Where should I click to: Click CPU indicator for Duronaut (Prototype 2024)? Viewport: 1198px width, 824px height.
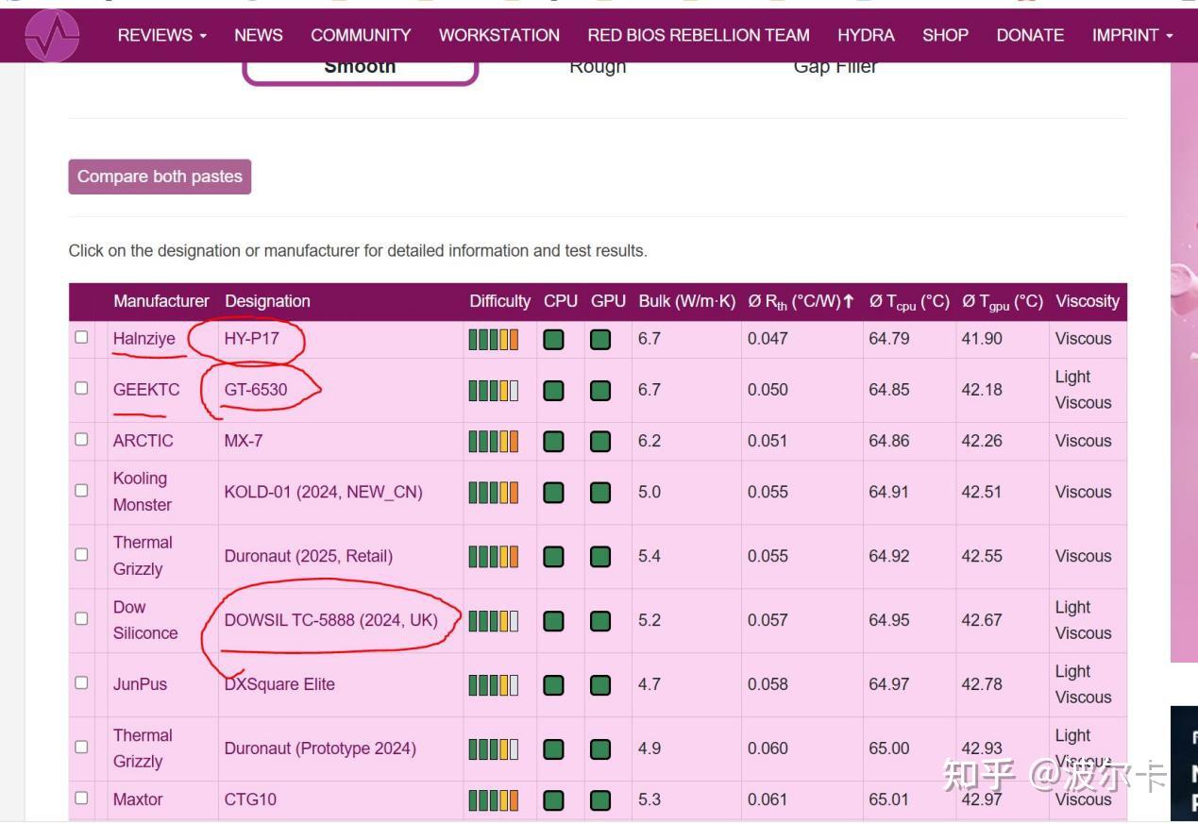pos(554,748)
